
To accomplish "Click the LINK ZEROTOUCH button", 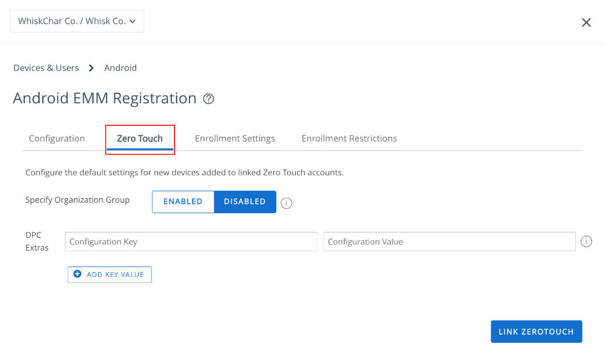I will point(536,331).
